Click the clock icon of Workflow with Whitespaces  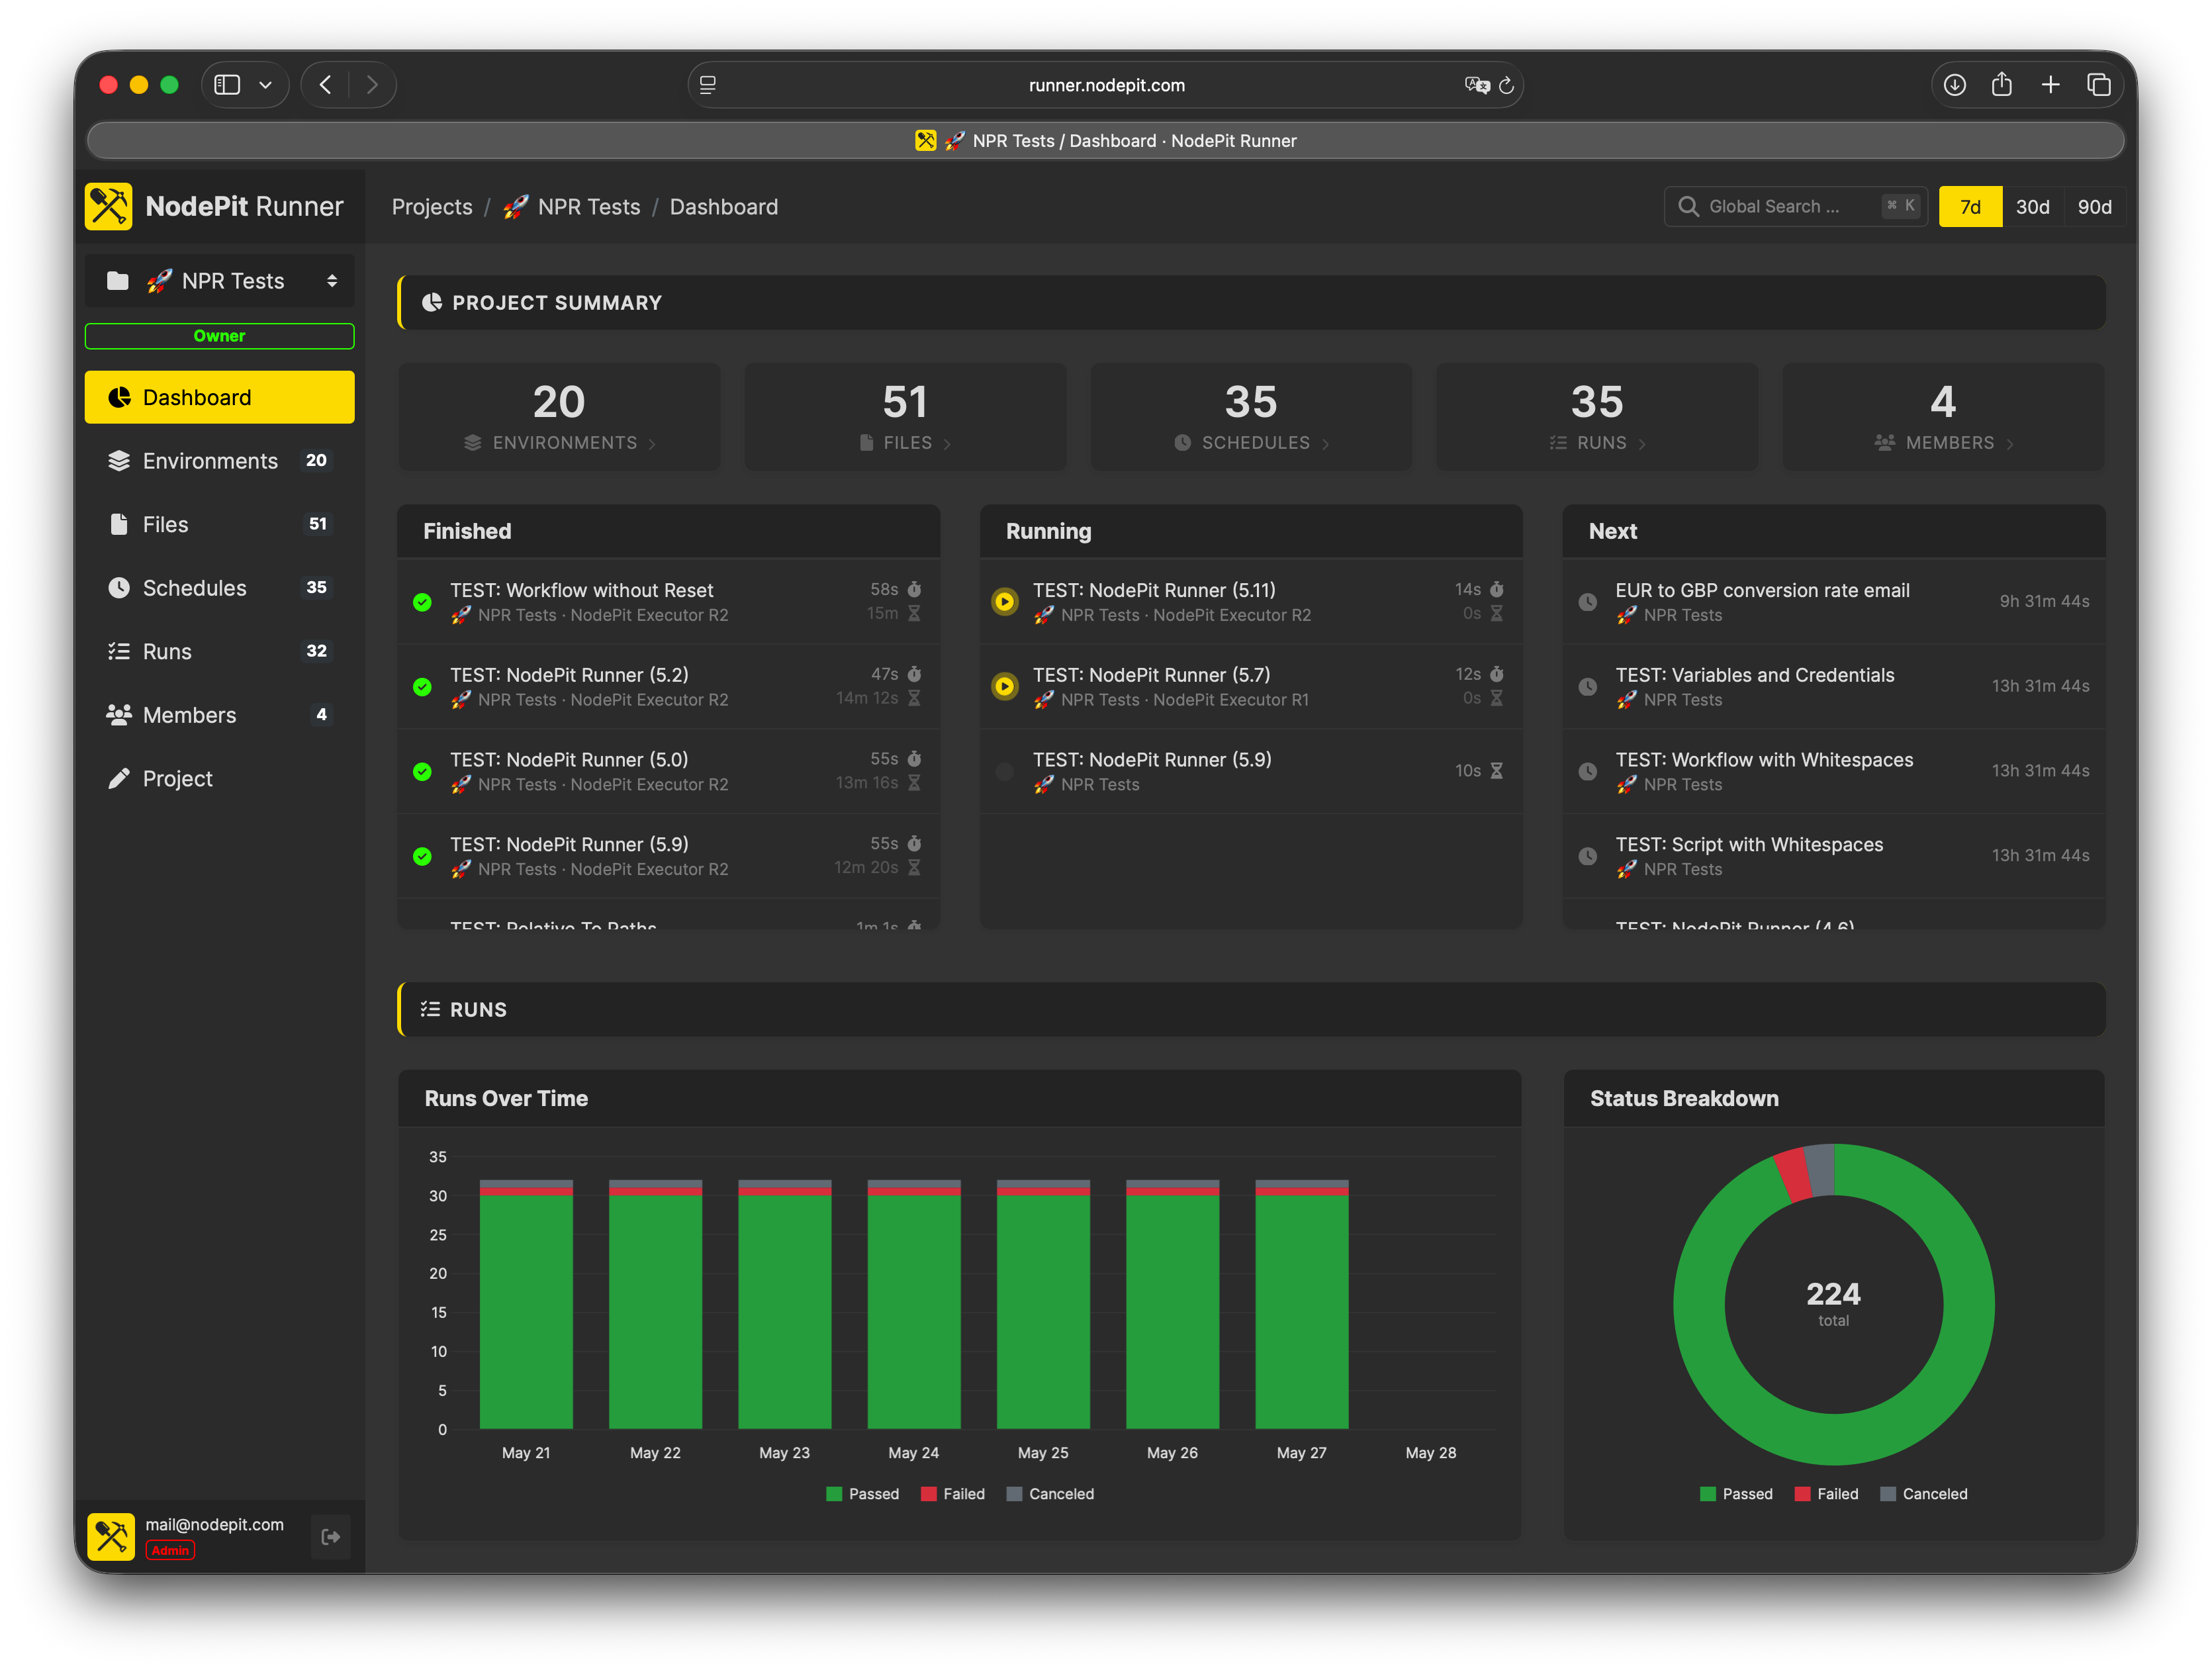(1587, 772)
